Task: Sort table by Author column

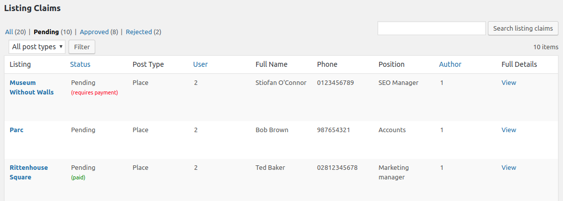Action: coord(450,64)
